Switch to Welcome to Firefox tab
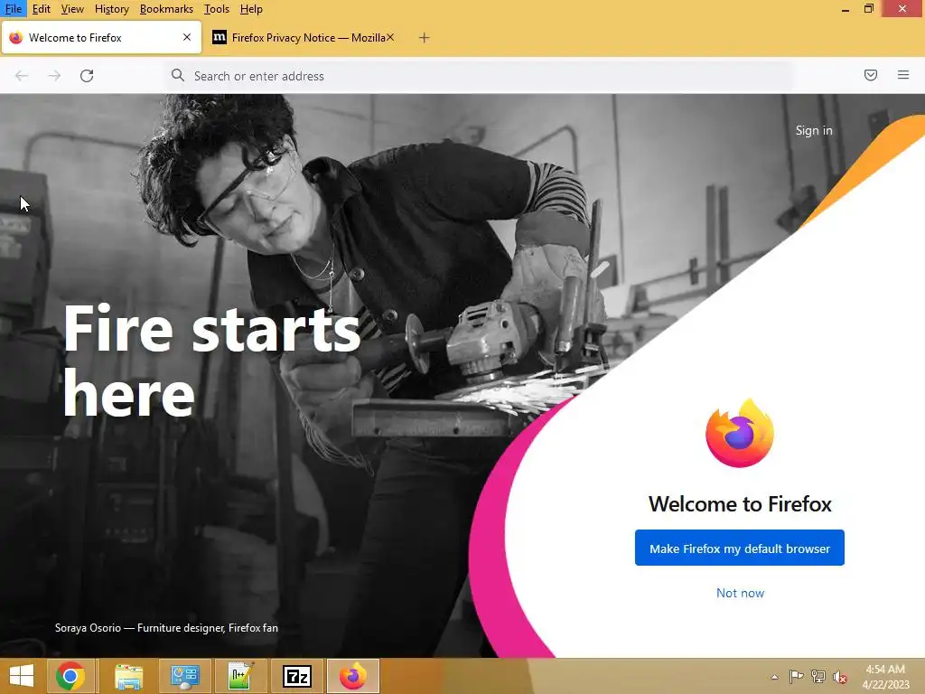This screenshot has width=925, height=694. pos(101,38)
